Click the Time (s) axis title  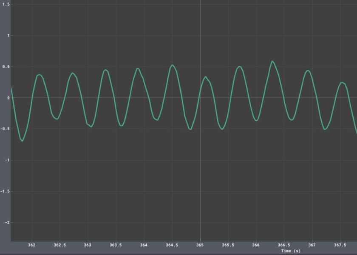pyautogui.click(x=291, y=251)
